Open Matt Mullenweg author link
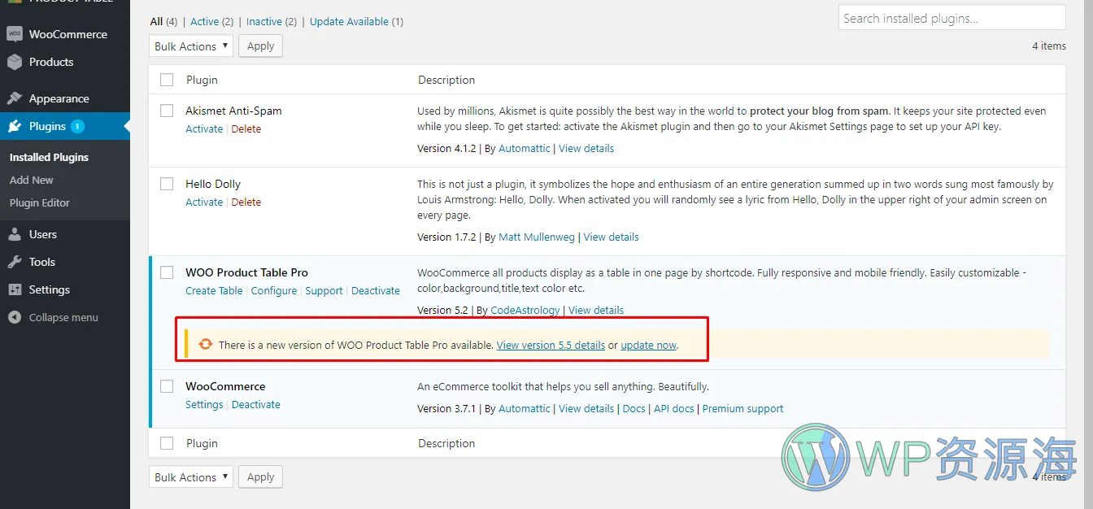Image resolution: width=1093 pixels, height=509 pixels. tap(537, 237)
